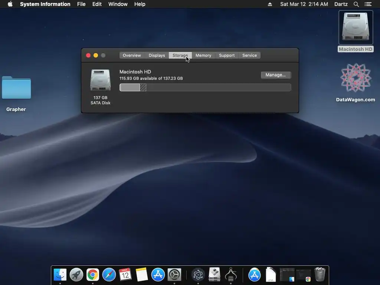The image size is (380, 285).
Task: Open Notification Center list icon
Action: point(368,4)
